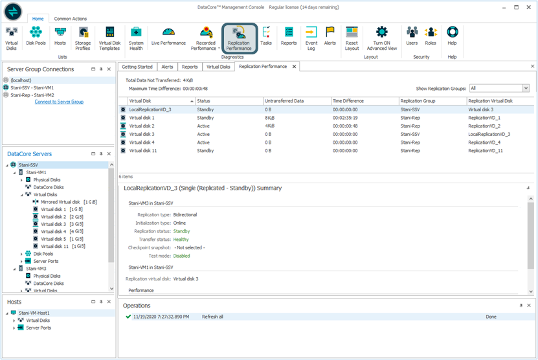The image size is (538, 360).
Task: Click the Connect to Server Group link
Action: click(x=59, y=102)
